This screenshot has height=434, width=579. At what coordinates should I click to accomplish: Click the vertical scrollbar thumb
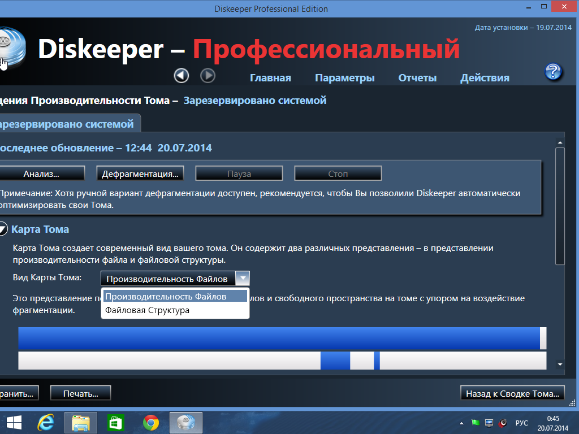coord(560,206)
